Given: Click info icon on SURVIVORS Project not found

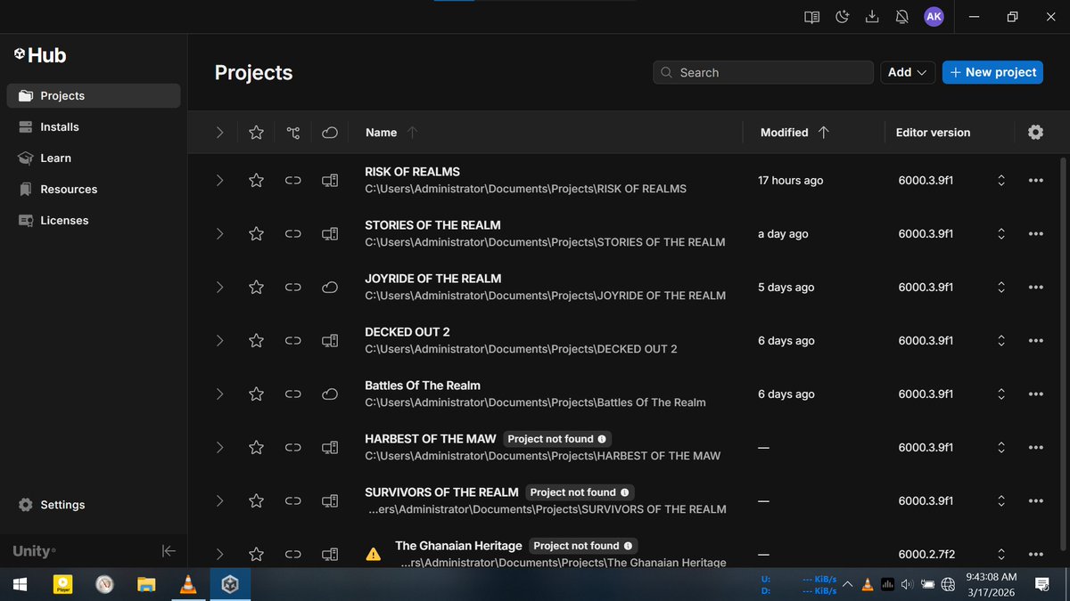Looking at the screenshot, I should tap(624, 492).
